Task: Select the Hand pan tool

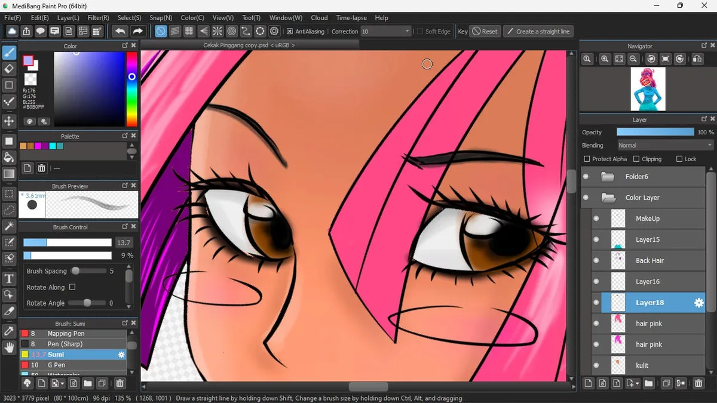Action: pyautogui.click(x=9, y=347)
